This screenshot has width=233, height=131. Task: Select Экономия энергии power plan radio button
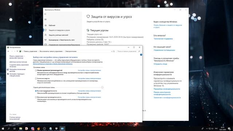point(36,79)
